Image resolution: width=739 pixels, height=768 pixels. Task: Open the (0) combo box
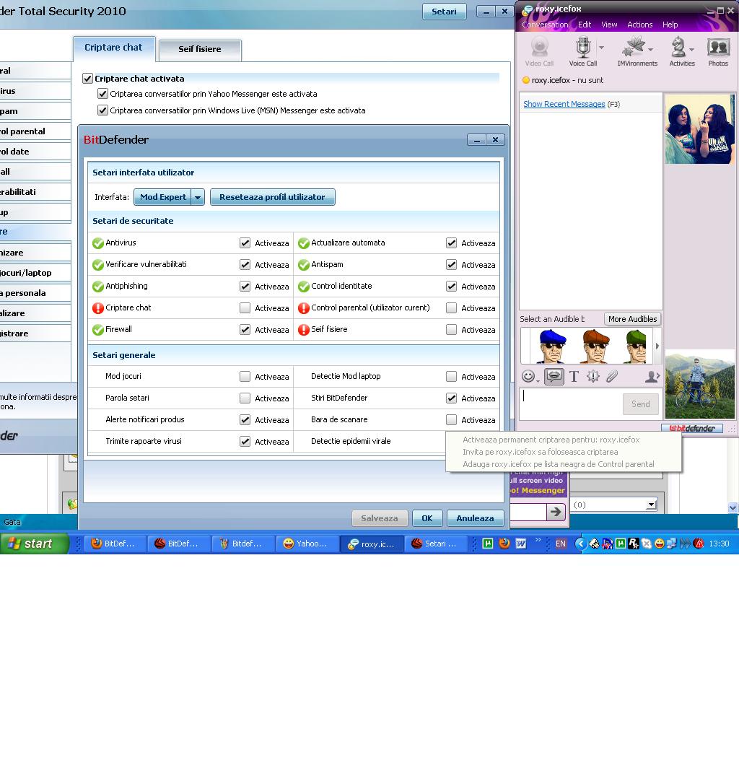click(x=615, y=505)
